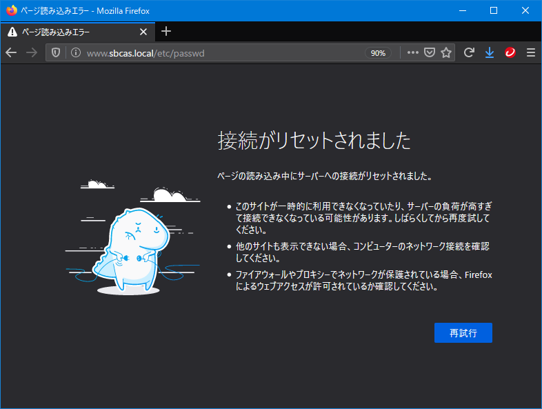
Task: Click the URL www.sbcas.local/etc/passwd
Action: [x=145, y=53]
